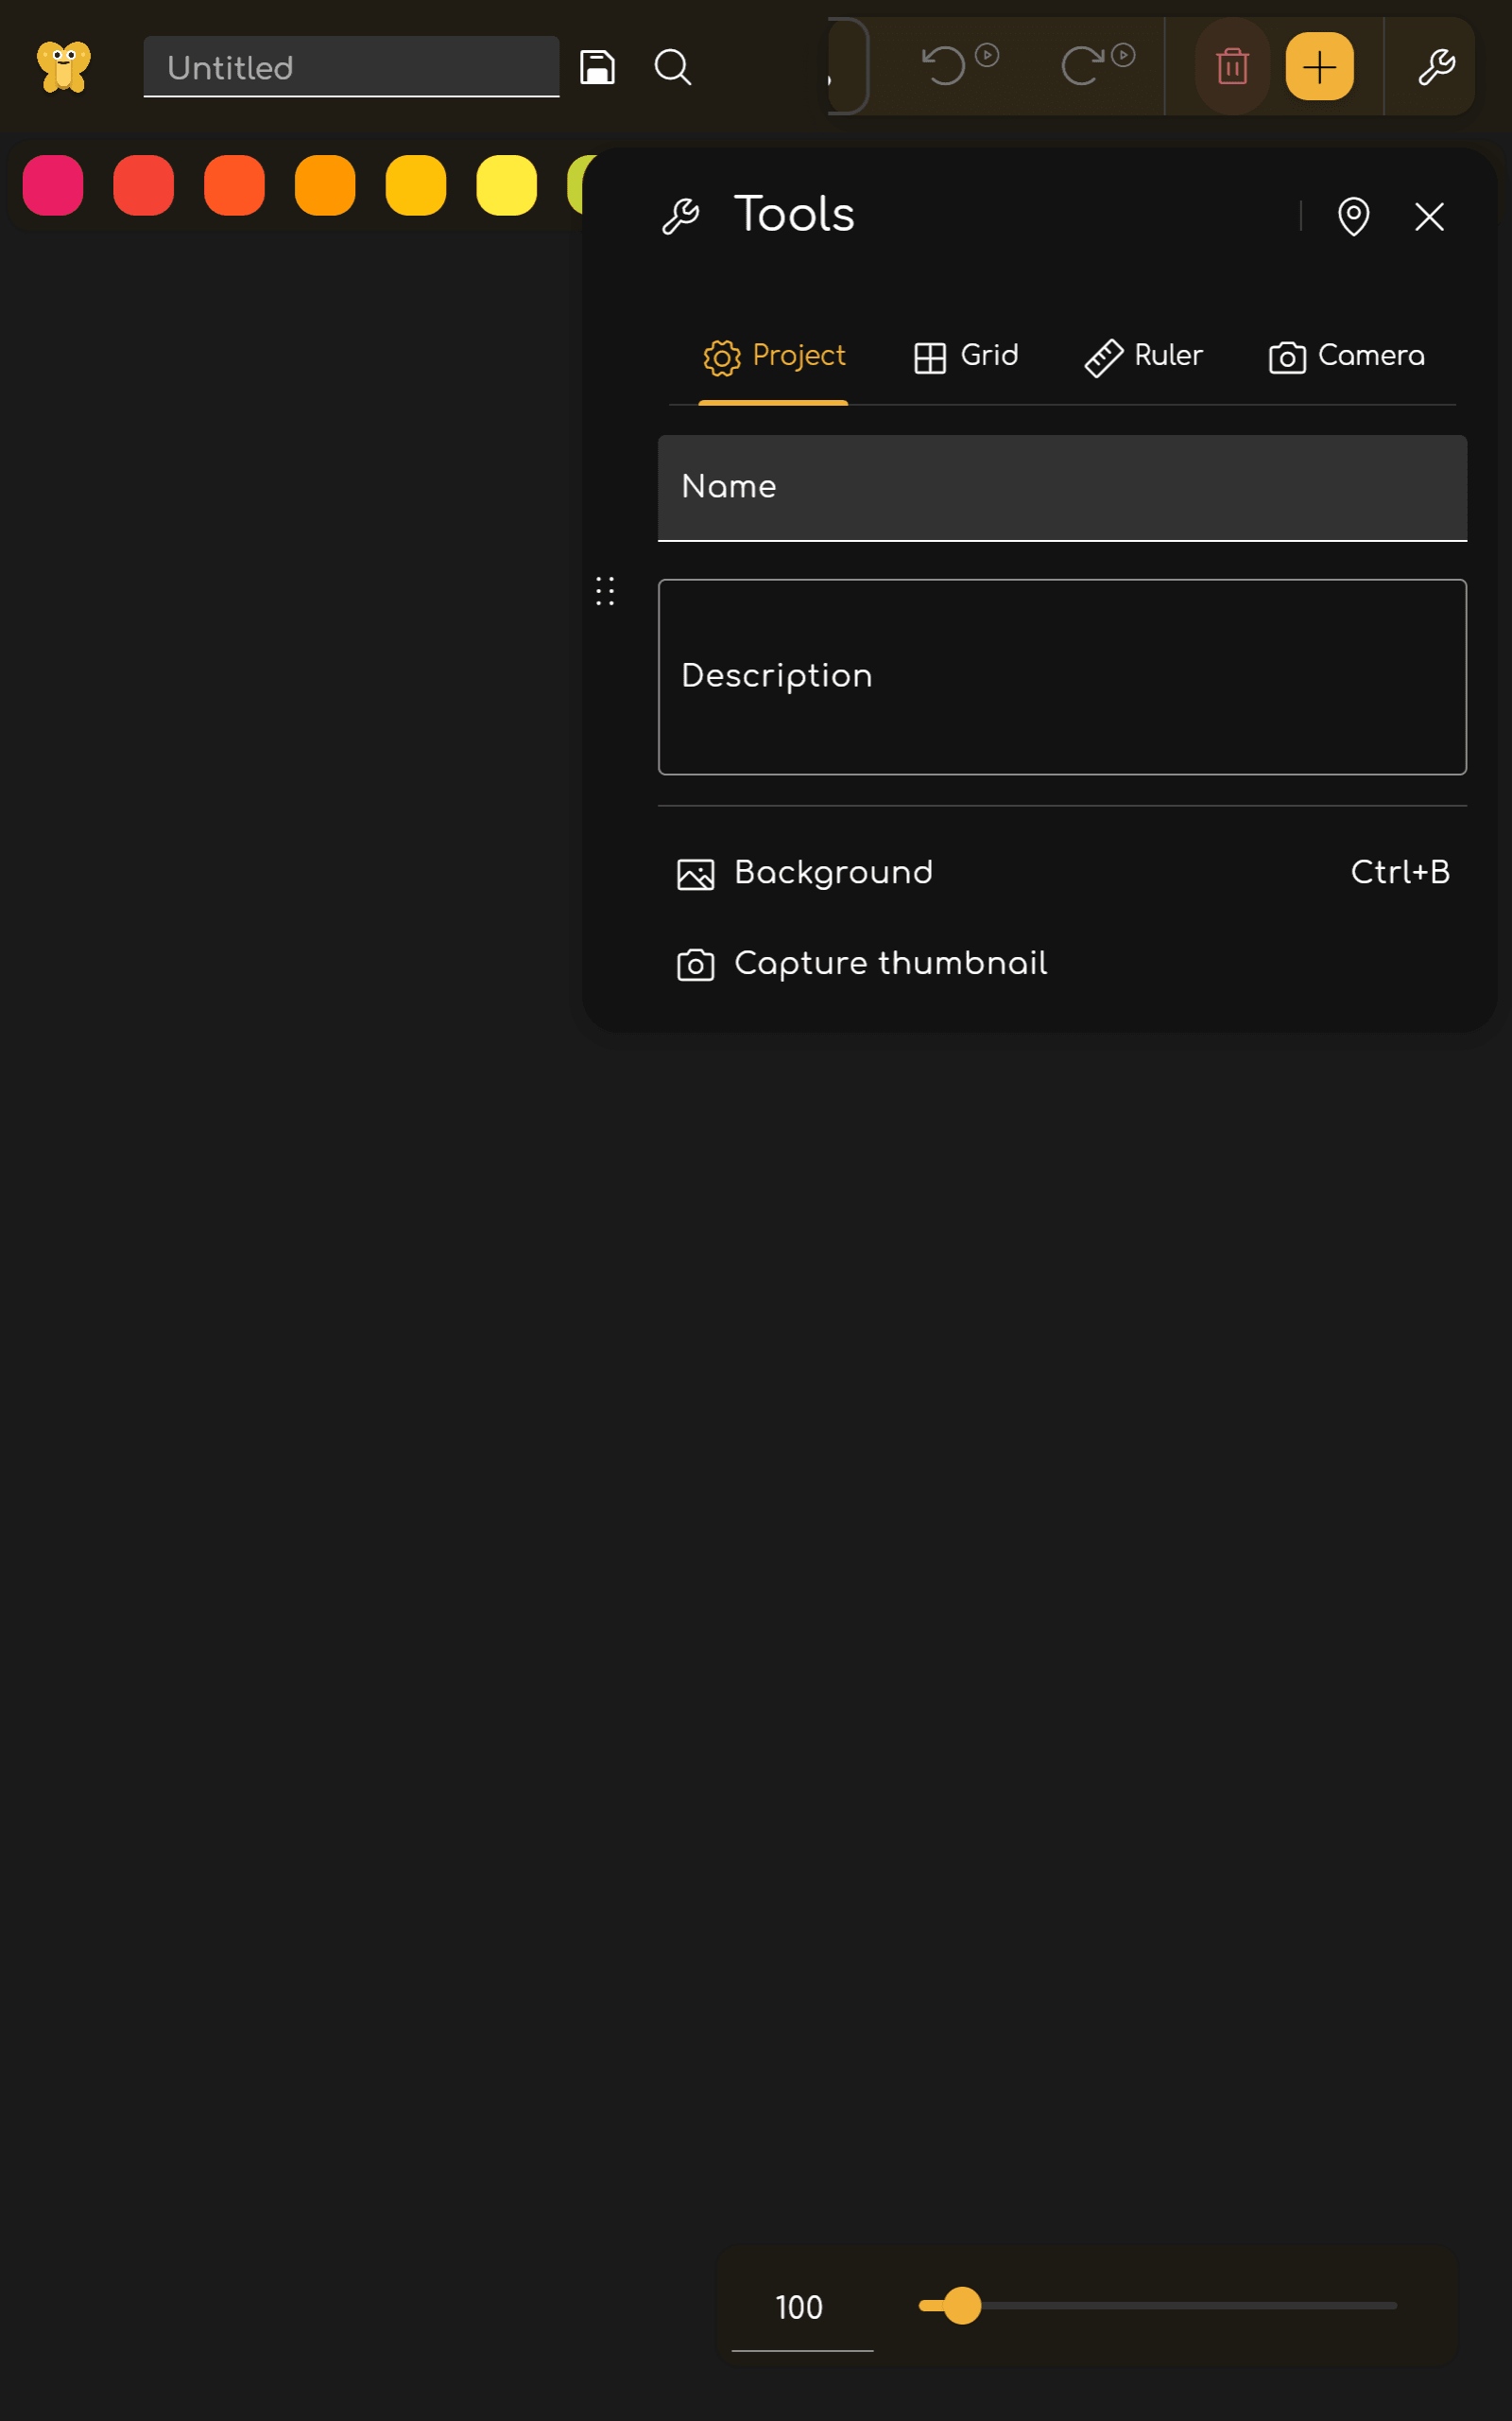Open search with the magnifier icon

click(x=672, y=68)
